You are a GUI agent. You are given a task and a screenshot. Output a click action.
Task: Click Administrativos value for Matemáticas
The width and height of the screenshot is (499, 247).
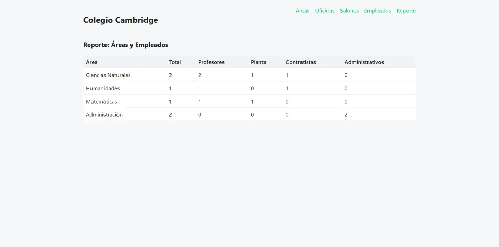[346, 102]
